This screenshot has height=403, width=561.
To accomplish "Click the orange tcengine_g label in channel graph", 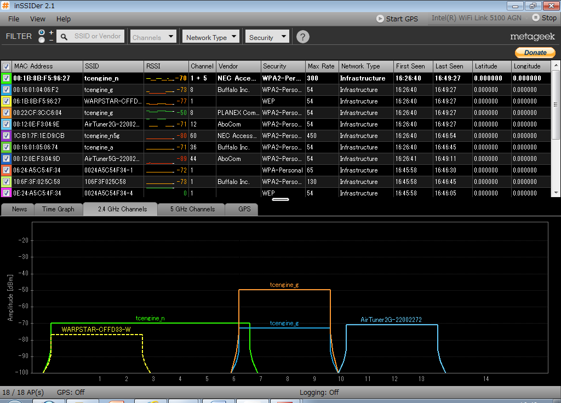I will click(x=284, y=285).
